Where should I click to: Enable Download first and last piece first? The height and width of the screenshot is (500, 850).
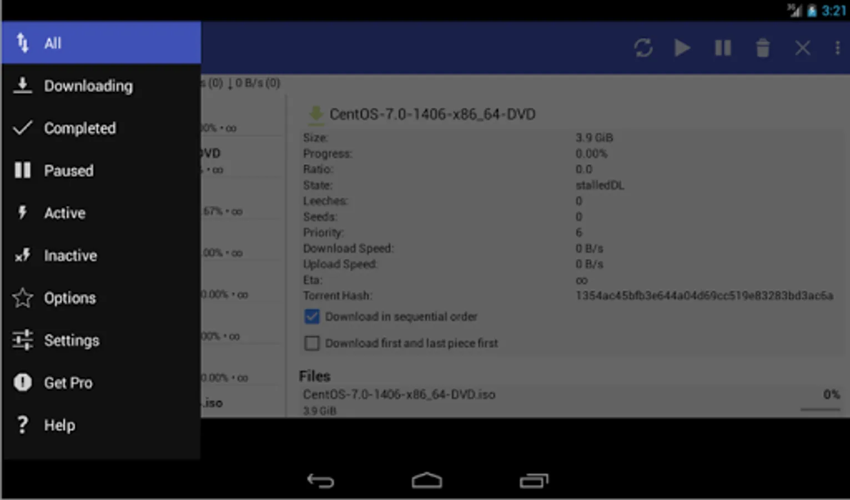tap(312, 343)
